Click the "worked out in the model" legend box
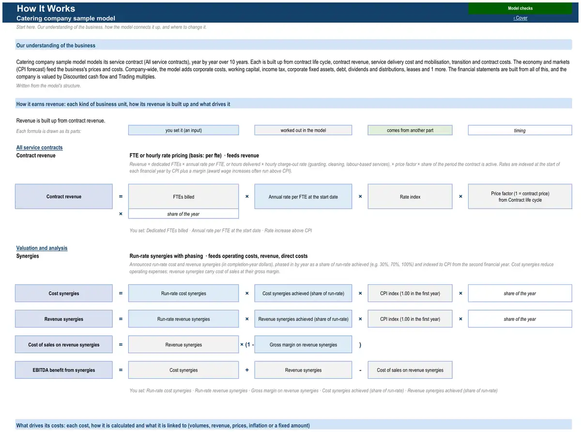This screenshot has width=581, height=432. click(x=303, y=130)
